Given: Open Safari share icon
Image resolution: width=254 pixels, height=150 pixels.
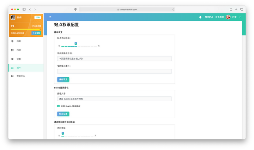Looking at the screenshot, I should (231, 9).
